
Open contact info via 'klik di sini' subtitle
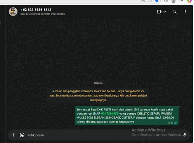(x=43, y=14)
